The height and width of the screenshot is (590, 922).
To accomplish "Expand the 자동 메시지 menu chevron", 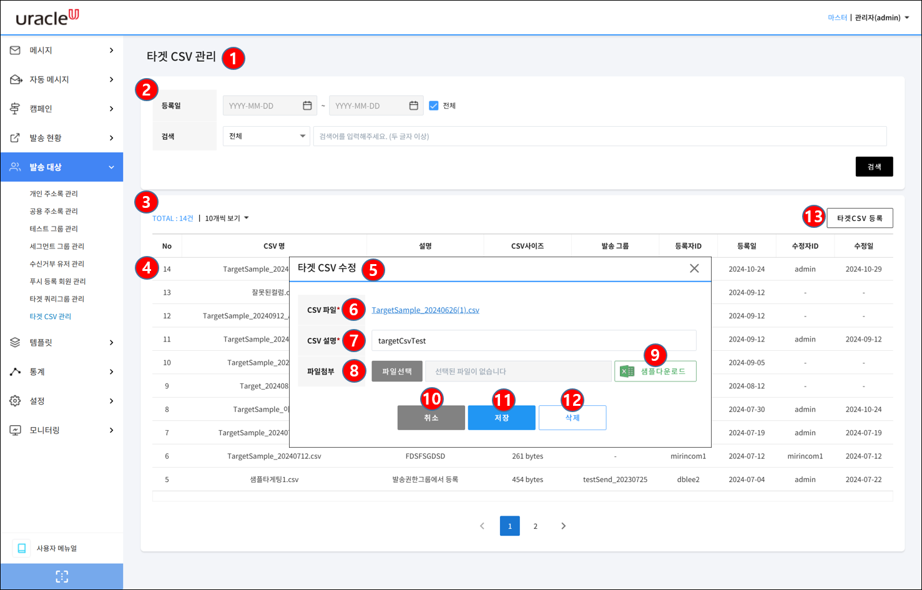I will click(x=111, y=79).
